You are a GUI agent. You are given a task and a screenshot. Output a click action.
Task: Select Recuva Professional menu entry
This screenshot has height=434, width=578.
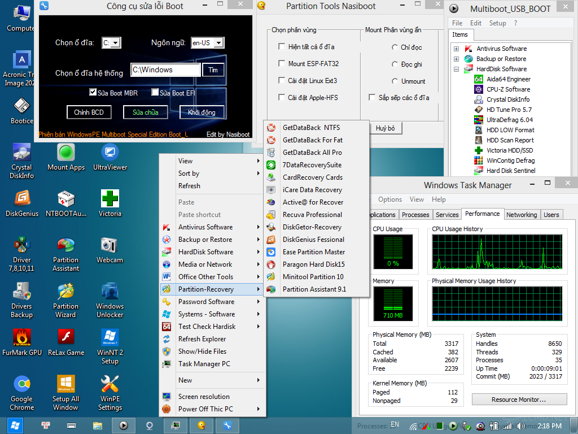tap(316, 215)
